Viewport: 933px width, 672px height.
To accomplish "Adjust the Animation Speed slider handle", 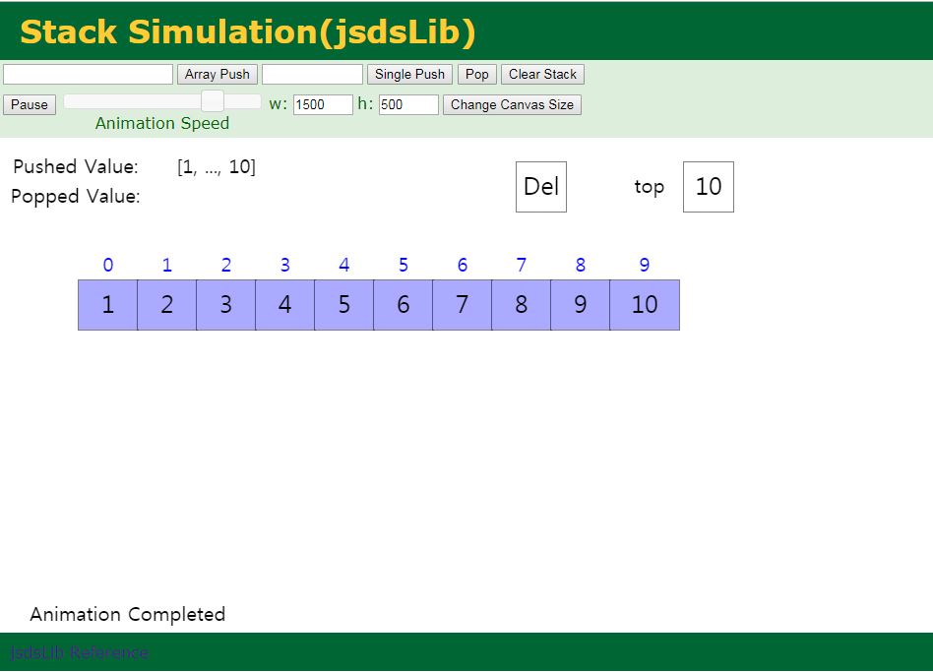I will (x=213, y=101).
